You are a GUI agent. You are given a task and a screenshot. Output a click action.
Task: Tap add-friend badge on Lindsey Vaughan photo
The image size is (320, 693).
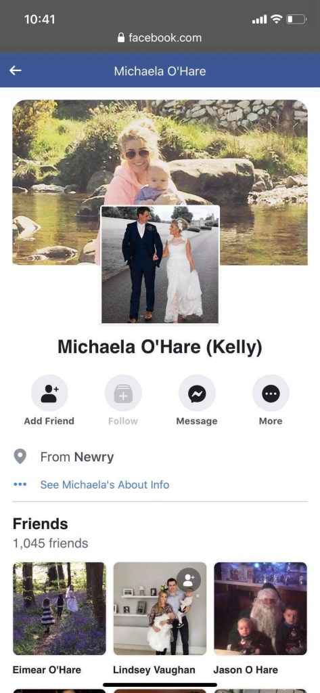[x=189, y=580]
